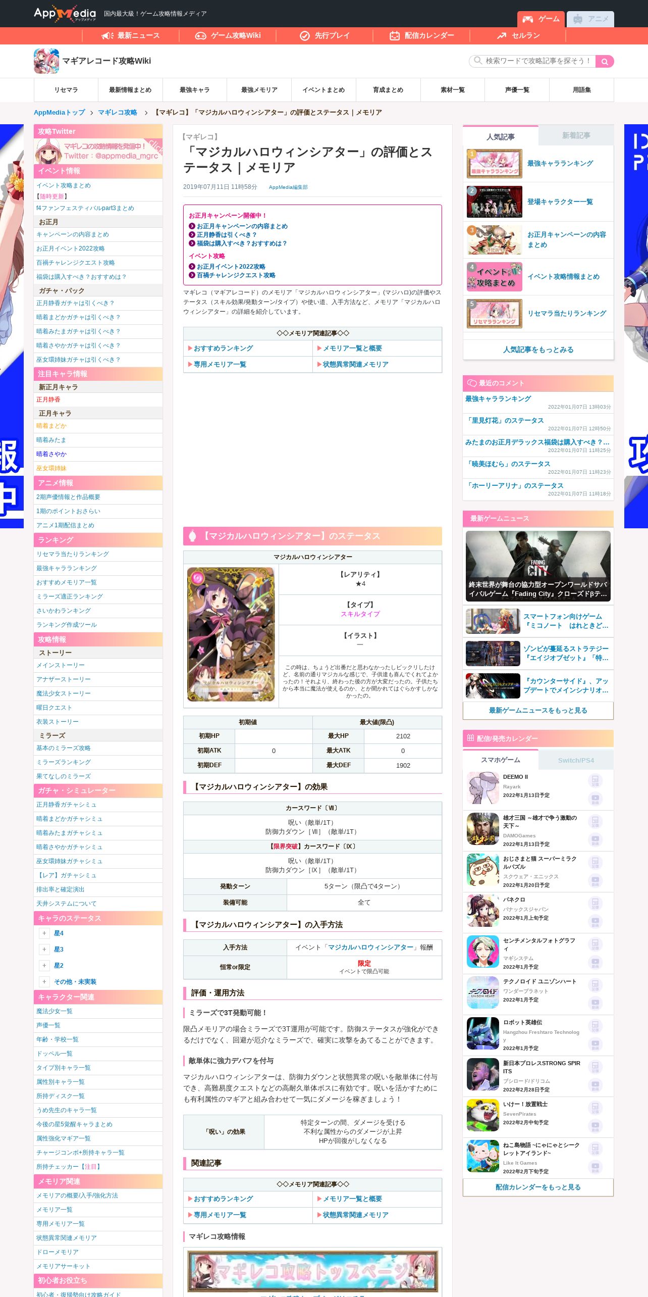Open AppMediaトップ breadcrumb link
Viewport: 648px width, 1297px height.
(60, 113)
